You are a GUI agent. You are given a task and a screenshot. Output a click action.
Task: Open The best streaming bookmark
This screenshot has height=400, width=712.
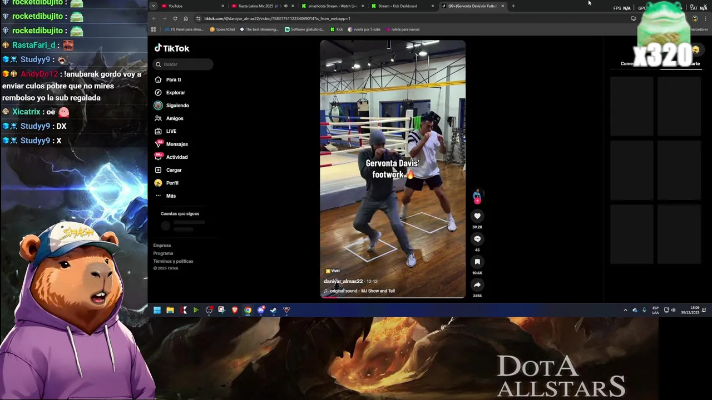259,29
